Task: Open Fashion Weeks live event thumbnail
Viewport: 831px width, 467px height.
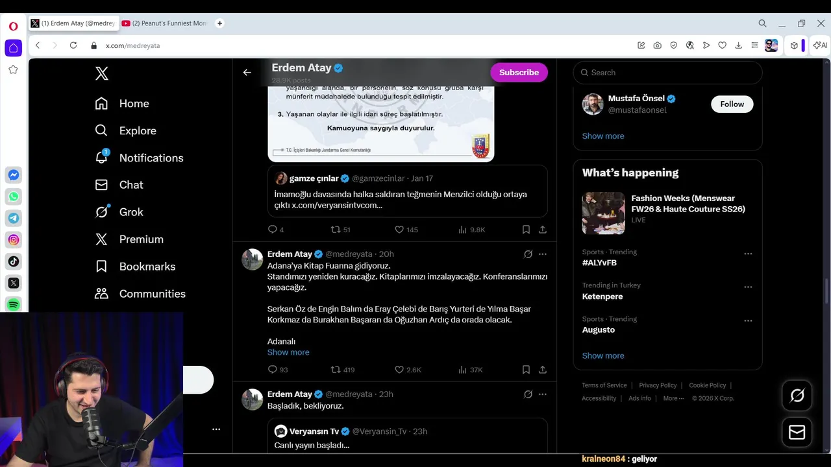Action: [603, 213]
